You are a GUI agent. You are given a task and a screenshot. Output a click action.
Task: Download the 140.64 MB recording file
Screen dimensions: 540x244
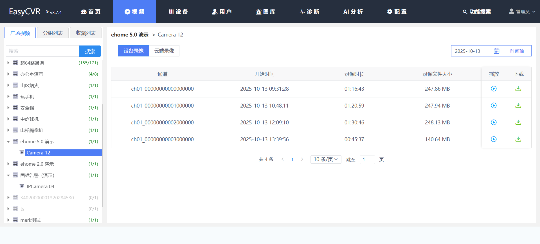[518, 139]
